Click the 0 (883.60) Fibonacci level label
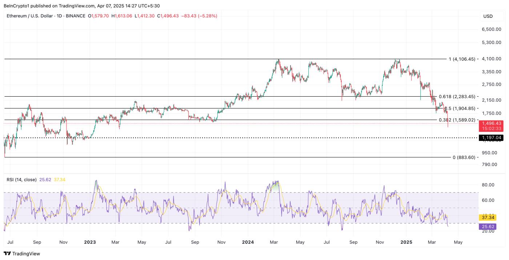Screen dimensions: 509x260 tap(464, 157)
